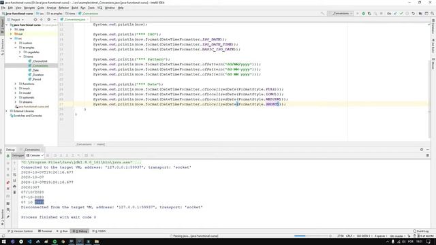This screenshot has height=245, width=436.
Task: Open the Refactor menu
Action: (x=63, y=7)
